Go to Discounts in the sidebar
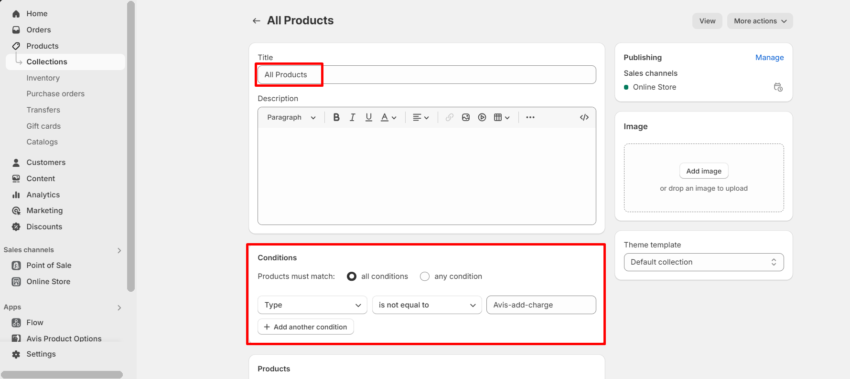The width and height of the screenshot is (850, 379). (x=44, y=227)
